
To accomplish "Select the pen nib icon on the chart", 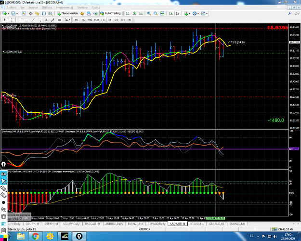I will pos(4,165).
